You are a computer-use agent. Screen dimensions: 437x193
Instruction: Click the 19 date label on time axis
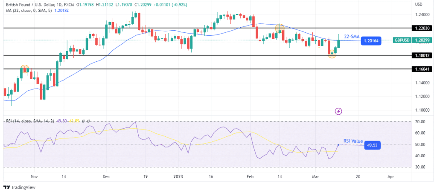pos(146,176)
